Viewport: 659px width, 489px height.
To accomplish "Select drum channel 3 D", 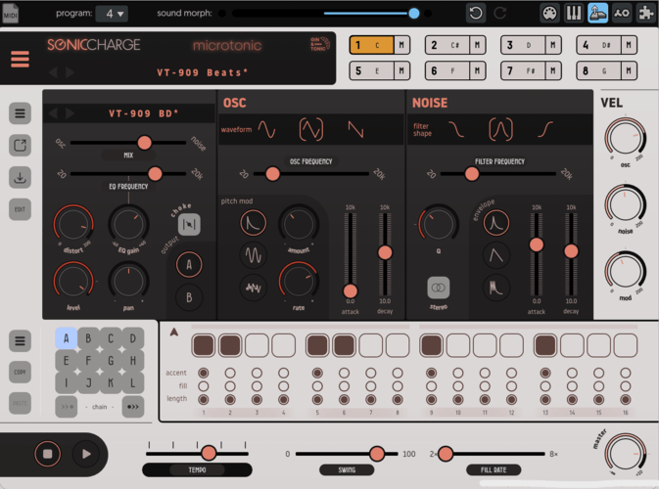I will (x=523, y=45).
